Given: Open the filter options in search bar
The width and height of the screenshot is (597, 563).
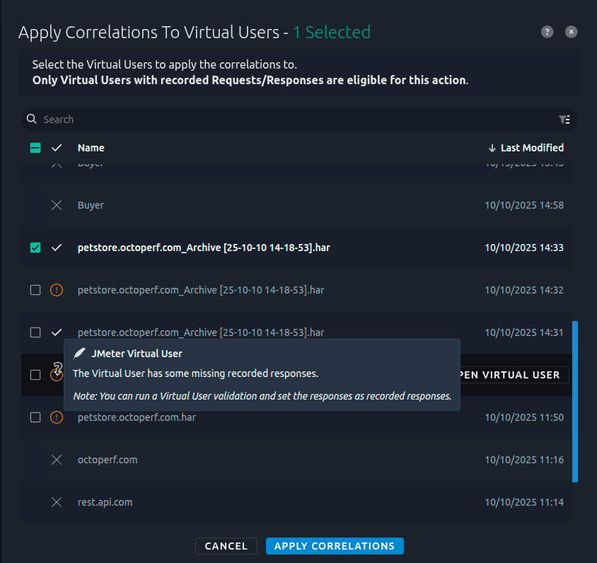Looking at the screenshot, I should click(564, 120).
